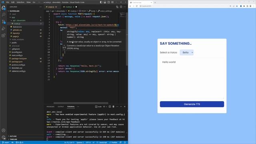Expand the TIMELINE section

coord(13,139)
